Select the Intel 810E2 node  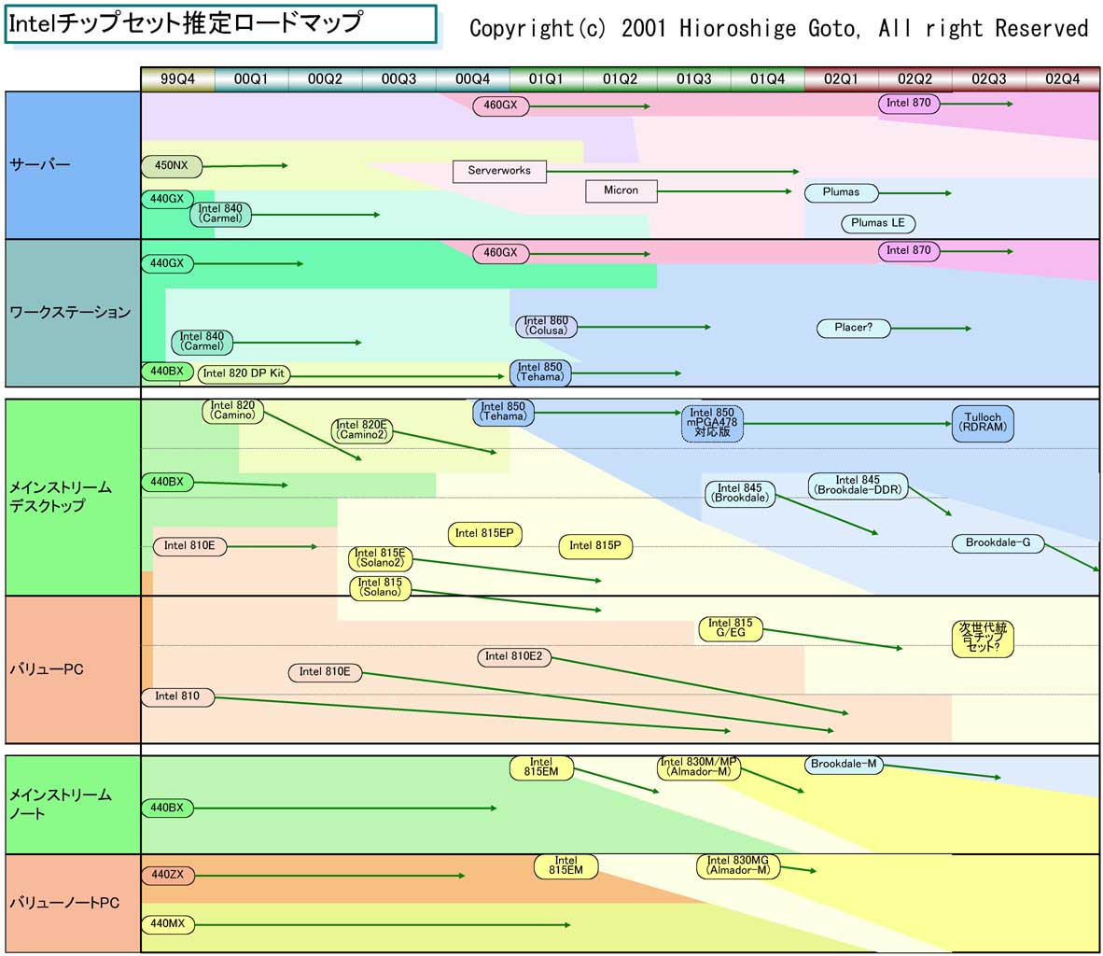tap(513, 657)
